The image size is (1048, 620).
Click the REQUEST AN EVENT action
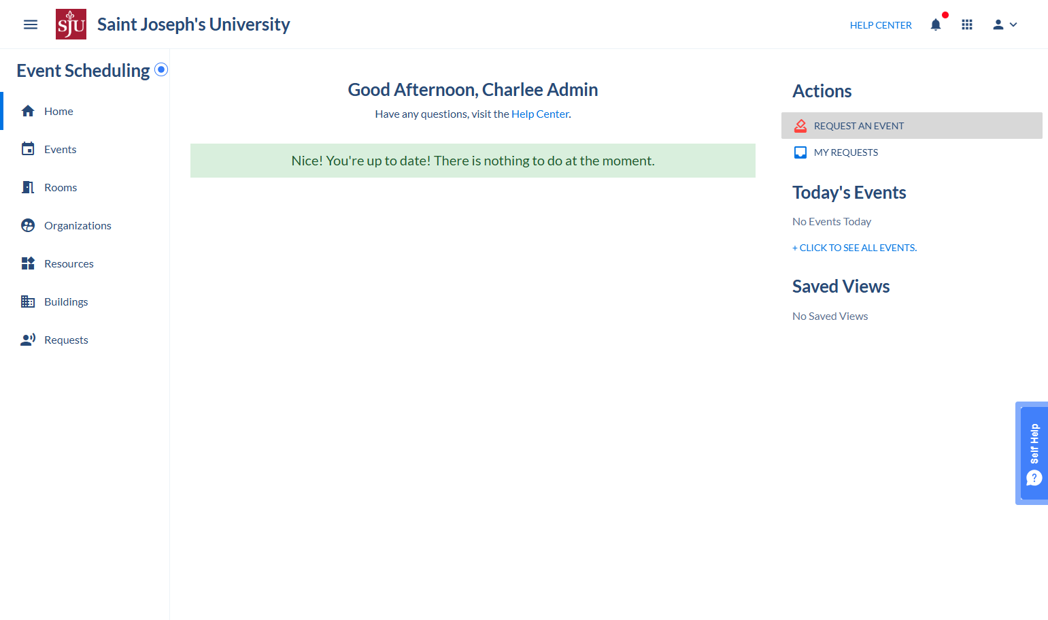point(911,126)
